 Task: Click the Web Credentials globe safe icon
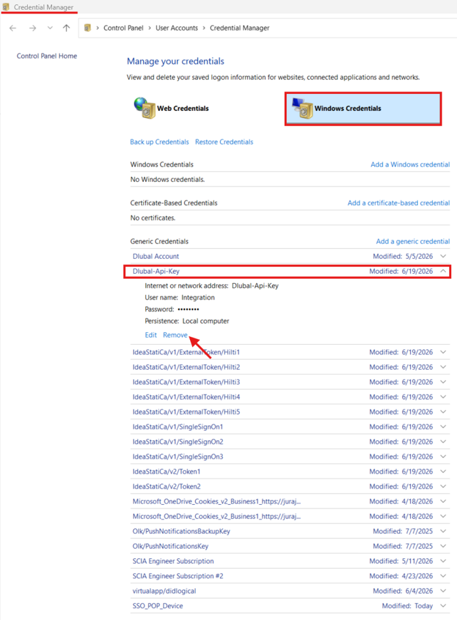point(145,108)
